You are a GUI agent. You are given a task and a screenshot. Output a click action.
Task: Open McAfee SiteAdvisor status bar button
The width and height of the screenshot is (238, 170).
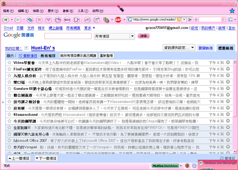(x=165, y=166)
